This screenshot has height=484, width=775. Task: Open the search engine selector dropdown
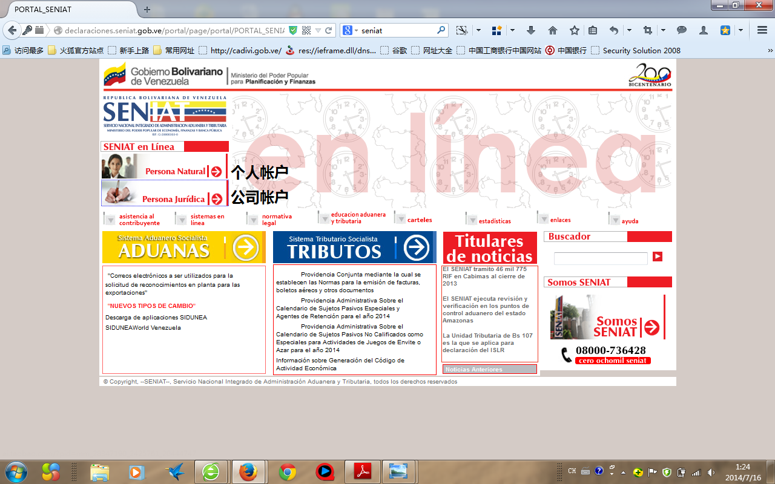(351, 30)
